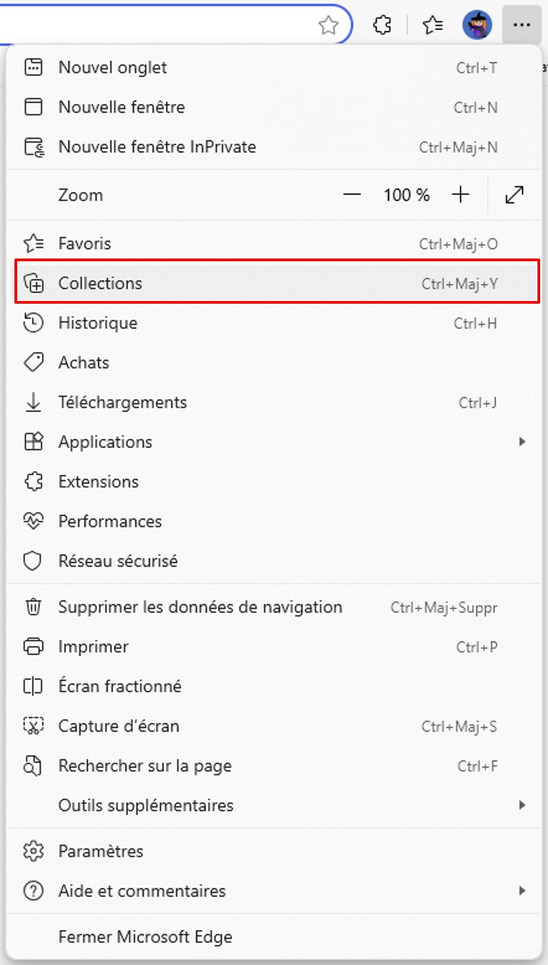Click the three-dot Settings and more button
This screenshot has height=965, width=548.
(521, 25)
